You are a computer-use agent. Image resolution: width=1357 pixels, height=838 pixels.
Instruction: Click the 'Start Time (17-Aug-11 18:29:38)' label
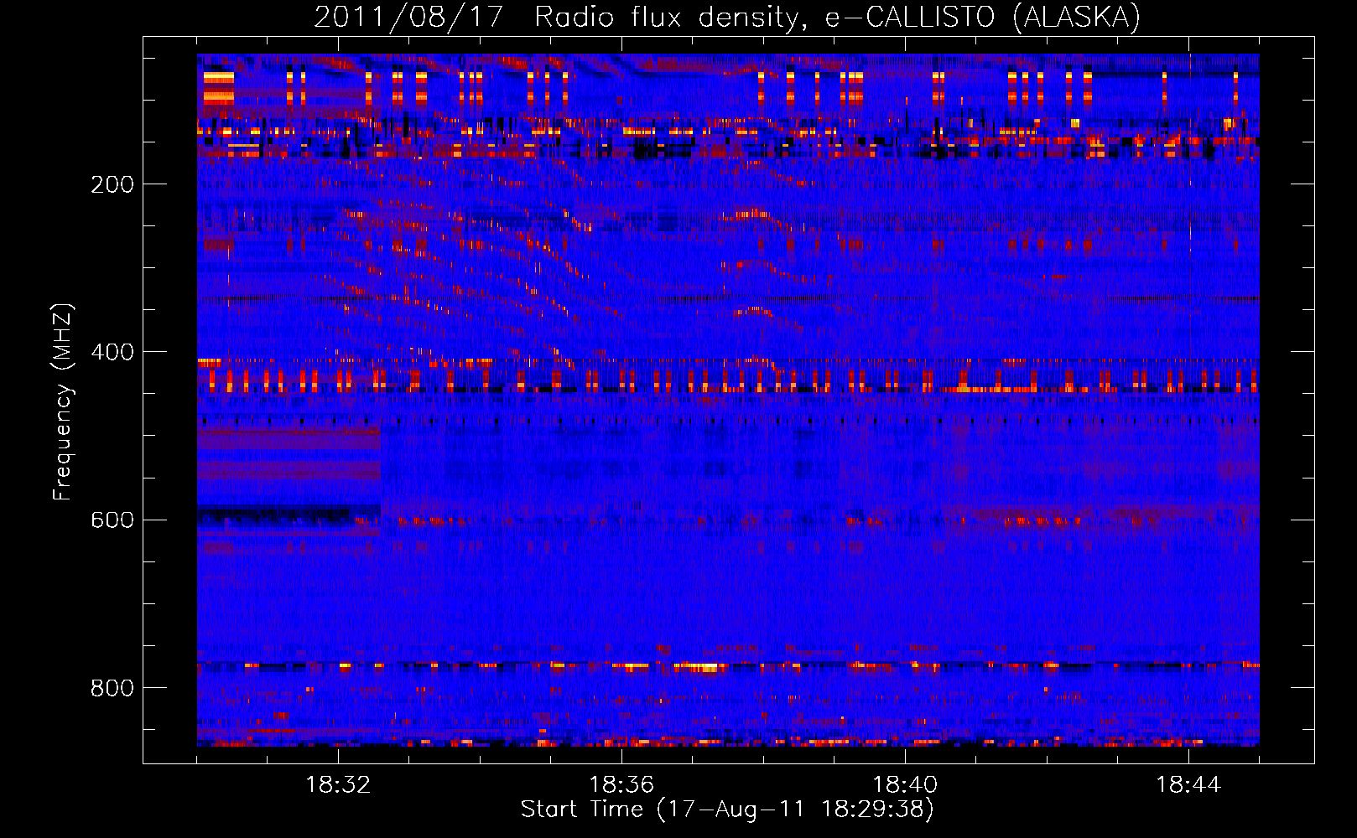pyautogui.click(x=727, y=810)
